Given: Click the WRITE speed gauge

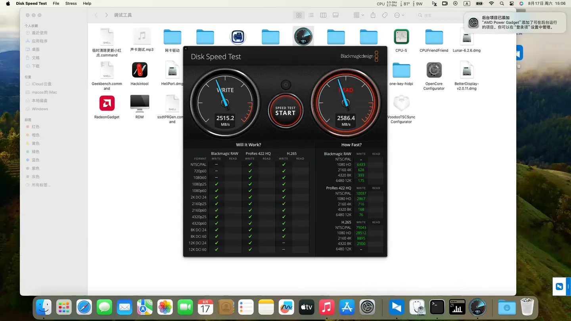Looking at the screenshot, I should [225, 103].
